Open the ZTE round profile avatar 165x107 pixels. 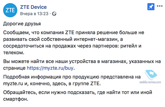tap(10, 10)
